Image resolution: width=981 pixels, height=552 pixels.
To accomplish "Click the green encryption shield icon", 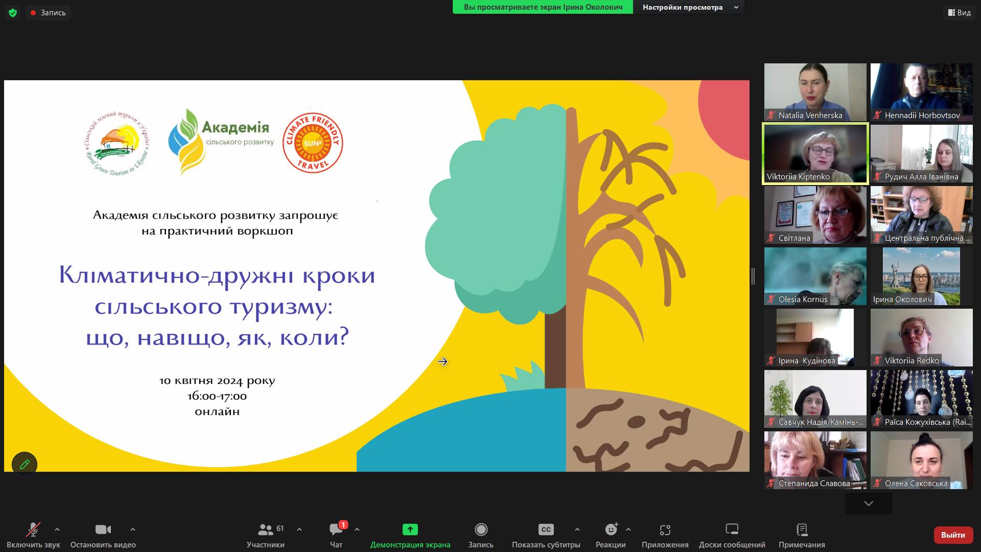I will pyautogui.click(x=13, y=13).
